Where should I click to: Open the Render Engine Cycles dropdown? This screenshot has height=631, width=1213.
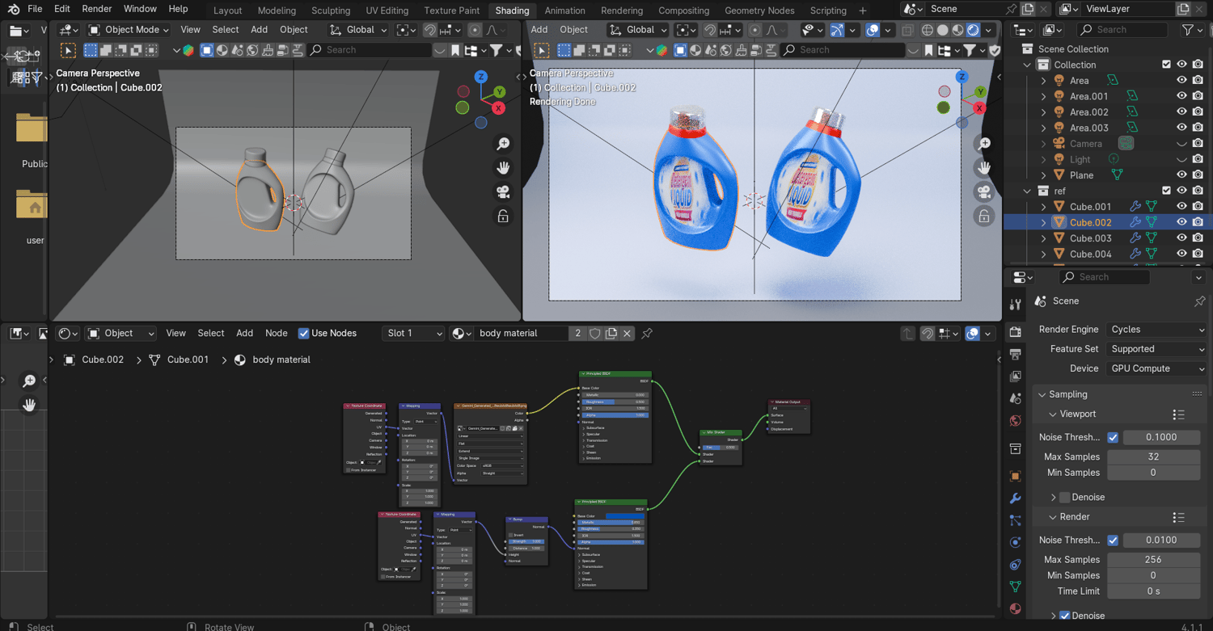click(x=1156, y=330)
